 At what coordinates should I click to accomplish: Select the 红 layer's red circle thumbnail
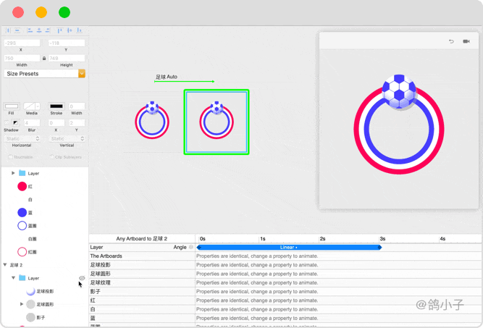tap(22, 186)
